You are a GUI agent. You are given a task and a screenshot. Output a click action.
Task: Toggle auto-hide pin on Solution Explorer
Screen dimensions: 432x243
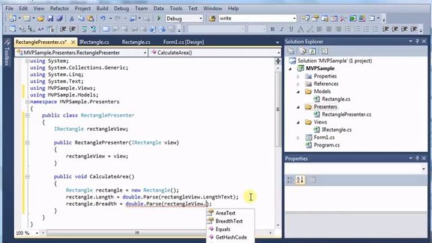click(417, 41)
